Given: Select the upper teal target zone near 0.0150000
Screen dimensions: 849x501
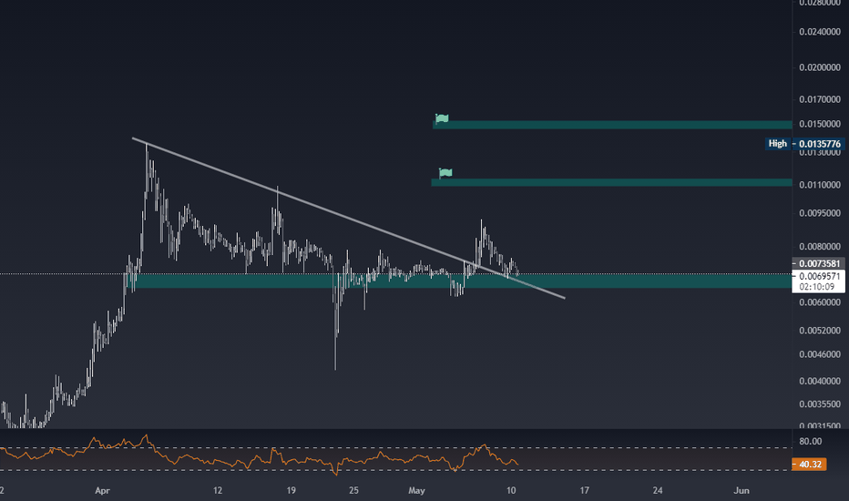Looking at the screenshot, I should coord(612,125).
